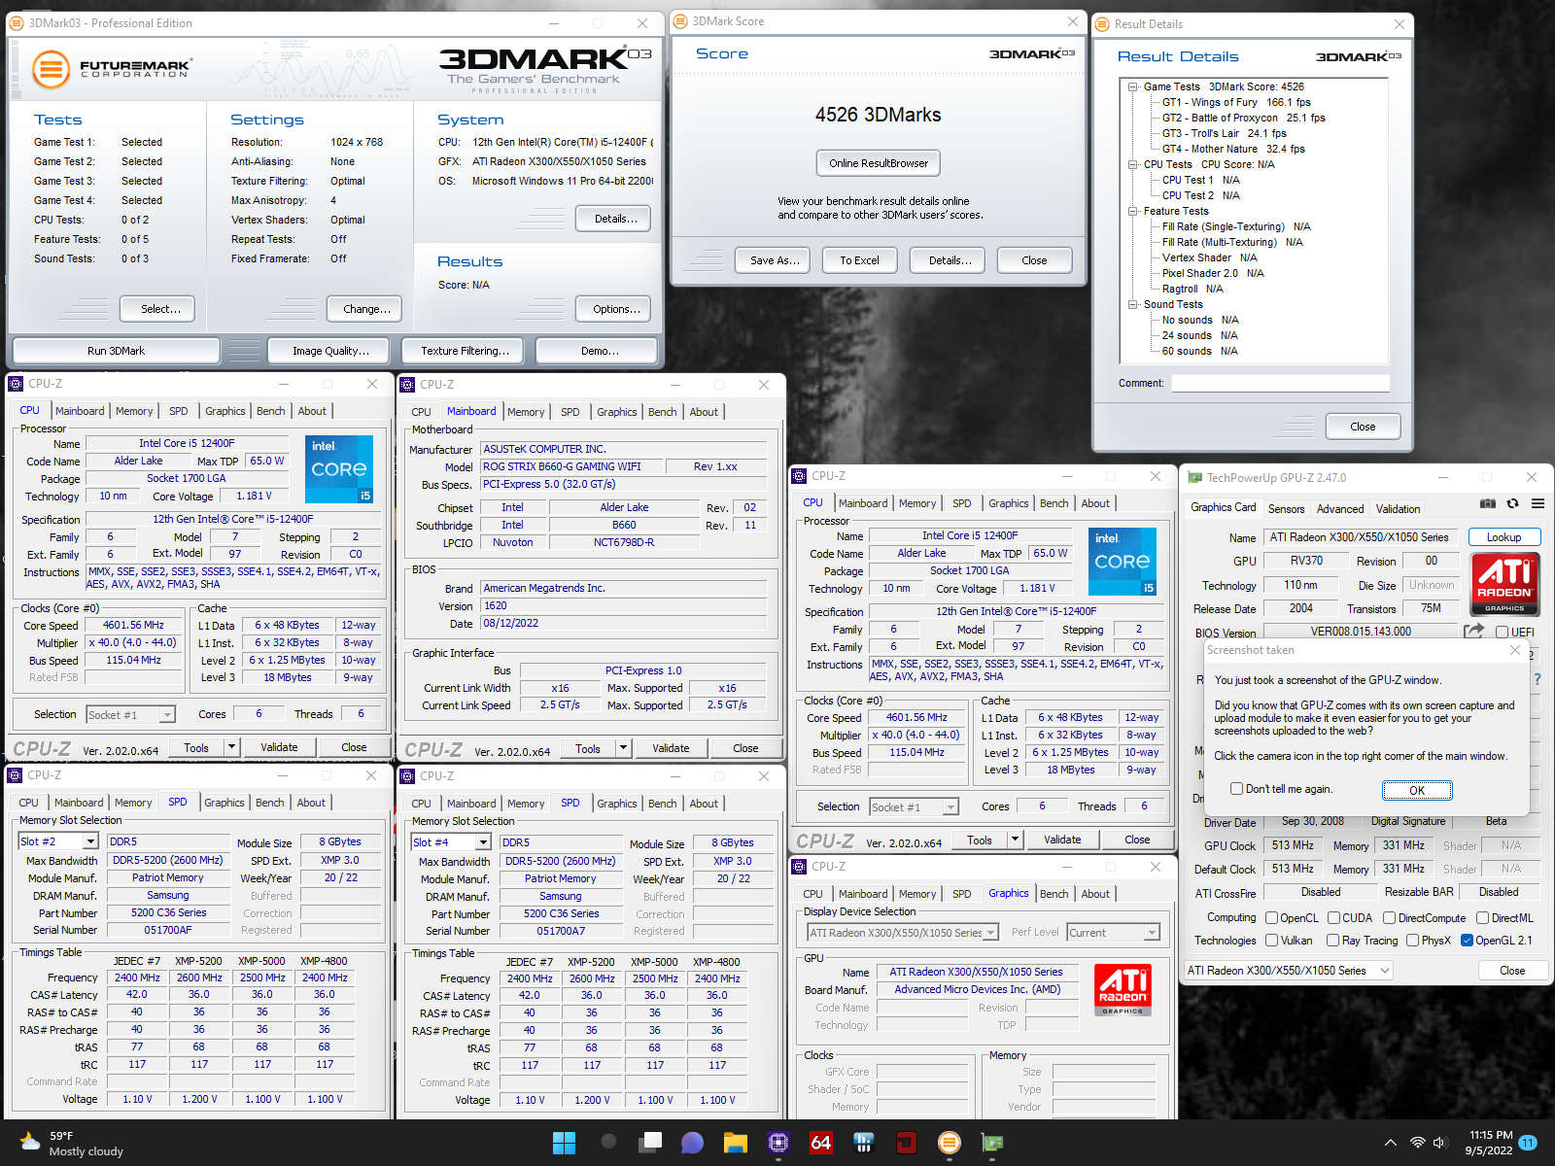Click the ATI Radeon logo in CPU-Z Graphics tab
This screenshot has height=1166, width=1555.
click(1123, 991)
